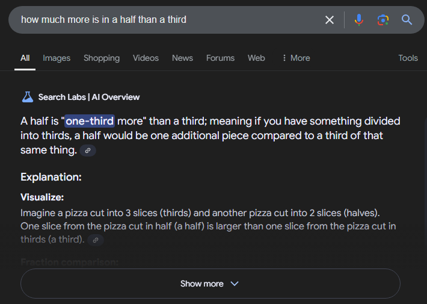Go to the Videos tab

click(146, 58)
